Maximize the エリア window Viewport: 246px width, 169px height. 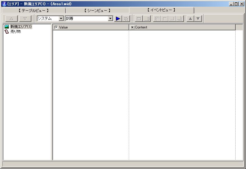pos(236,4)
